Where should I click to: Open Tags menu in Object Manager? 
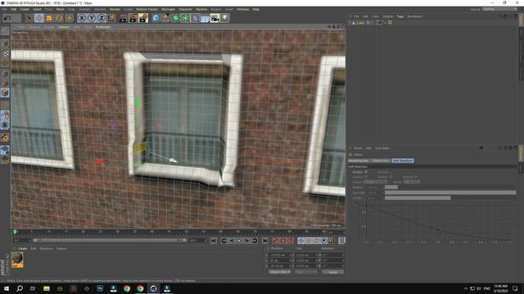[x=400, y=16]
